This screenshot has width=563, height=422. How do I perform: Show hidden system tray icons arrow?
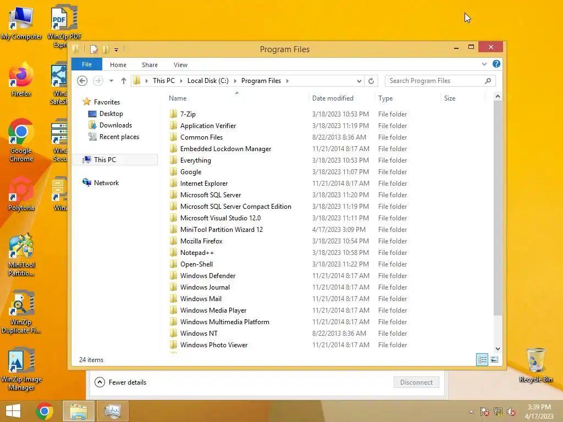471,412
